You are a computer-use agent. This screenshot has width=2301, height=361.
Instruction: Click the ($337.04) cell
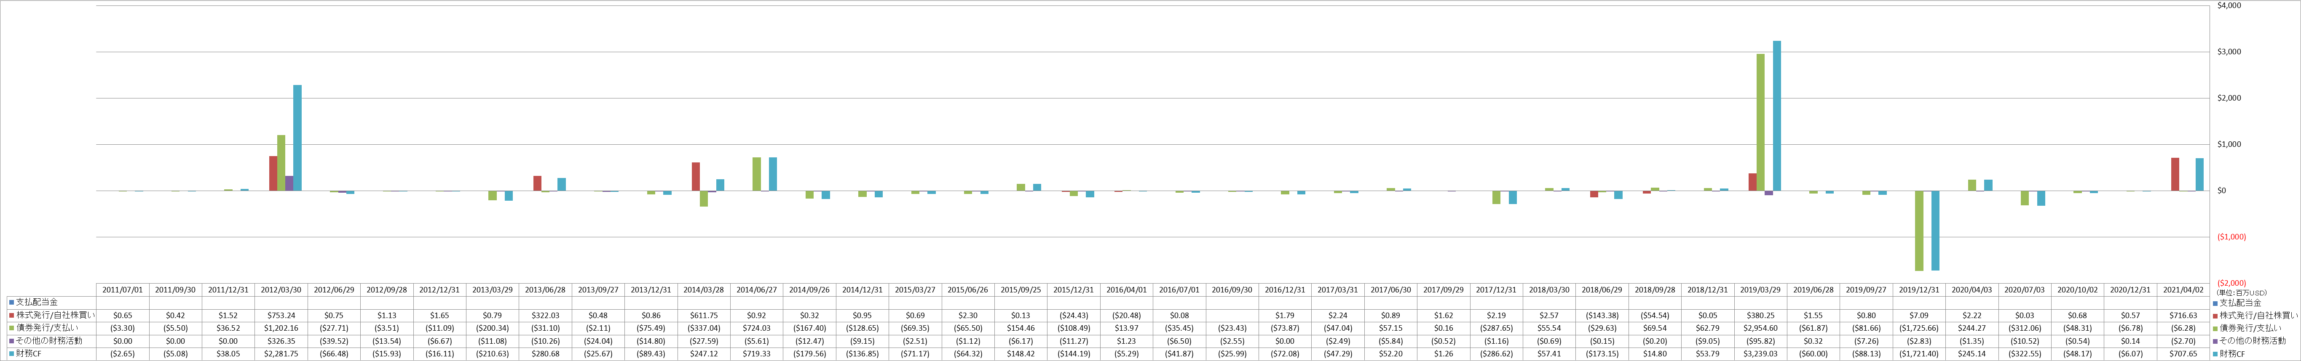pyautogui.click(x=704, y=328)
